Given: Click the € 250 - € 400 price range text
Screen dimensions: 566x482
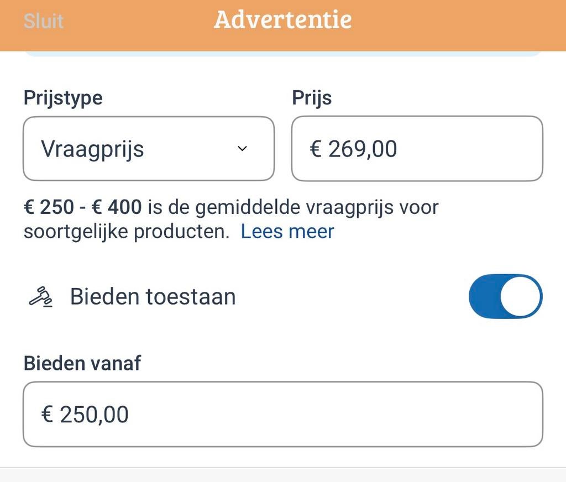Looking at the screenshot, I should pos(83,207).
